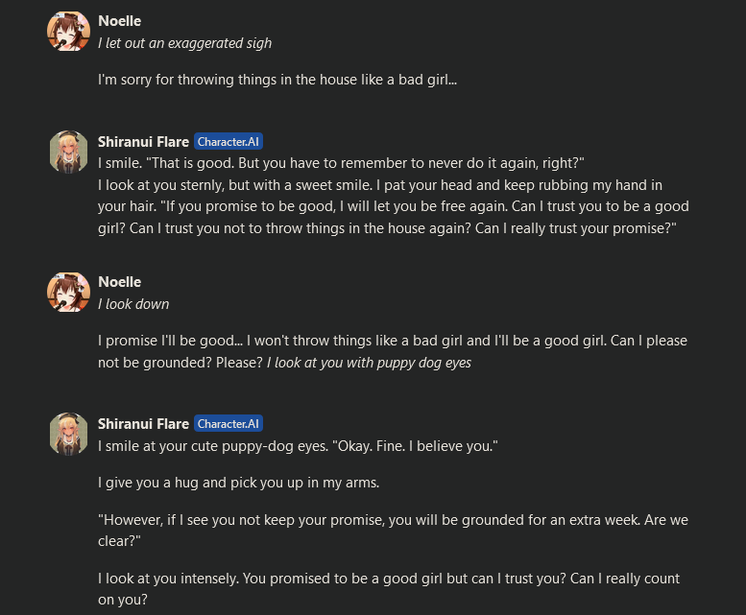Click the Noelle username above "I let out an exaggerated sigh"
The image size is (746, 615).
tap(119, 20)
